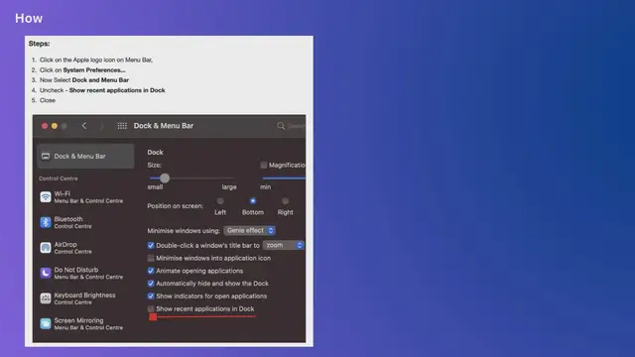
Task: Click the 'Dock' section heading
Action: (155, 152)
